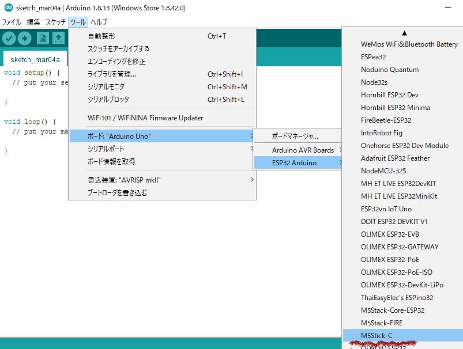The image size is (463, 349).
Task: Open ボードマネージャ...
Action: pyautogui.click(x=298, y=136)
